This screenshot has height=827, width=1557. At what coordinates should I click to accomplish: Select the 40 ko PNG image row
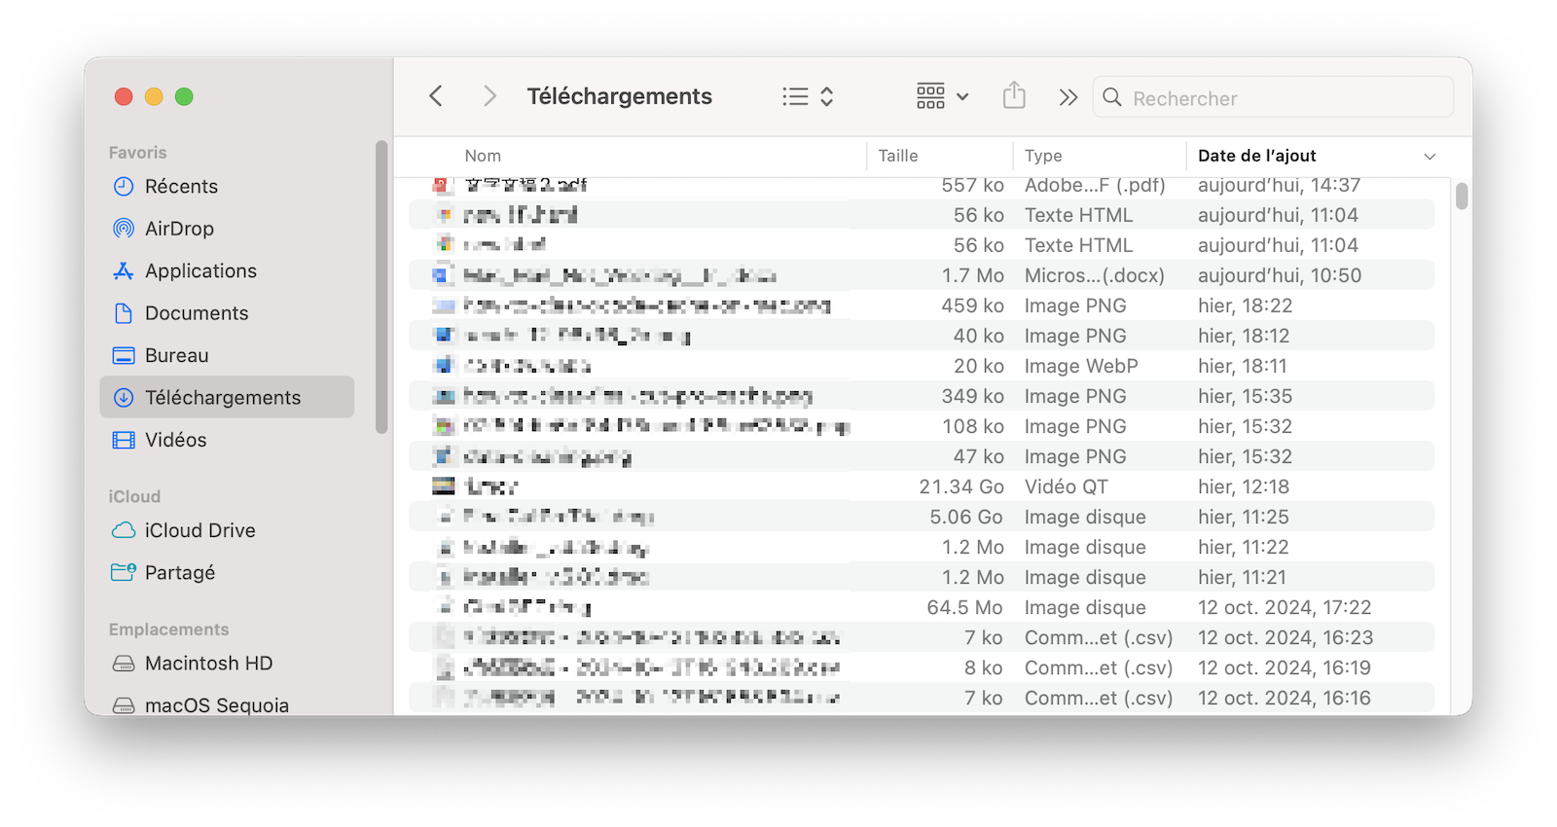tap(921, 336)
